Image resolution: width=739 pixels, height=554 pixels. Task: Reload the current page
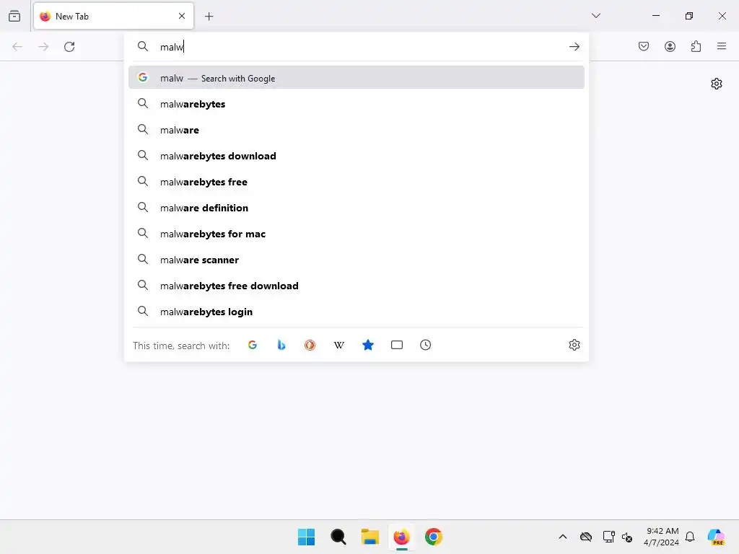click(69, 47)
